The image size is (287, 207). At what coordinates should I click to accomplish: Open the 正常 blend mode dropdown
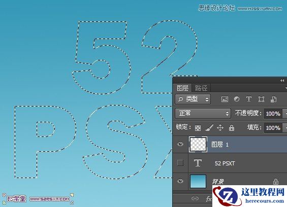click(x=203, y=113)
